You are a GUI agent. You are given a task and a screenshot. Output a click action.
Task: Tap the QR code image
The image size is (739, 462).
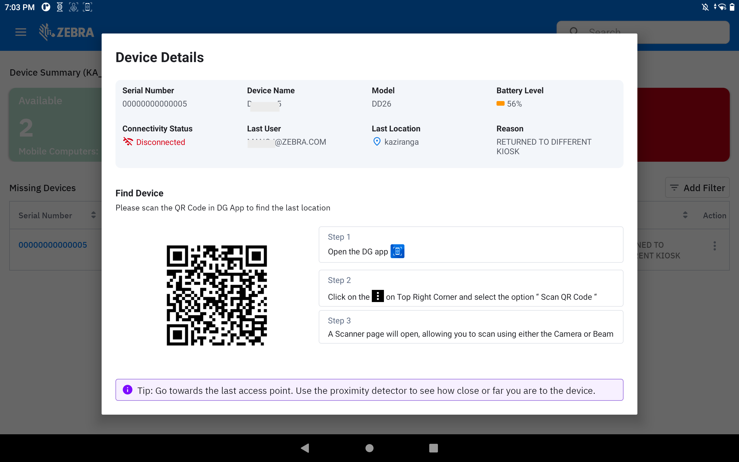(x=217, y=295)
